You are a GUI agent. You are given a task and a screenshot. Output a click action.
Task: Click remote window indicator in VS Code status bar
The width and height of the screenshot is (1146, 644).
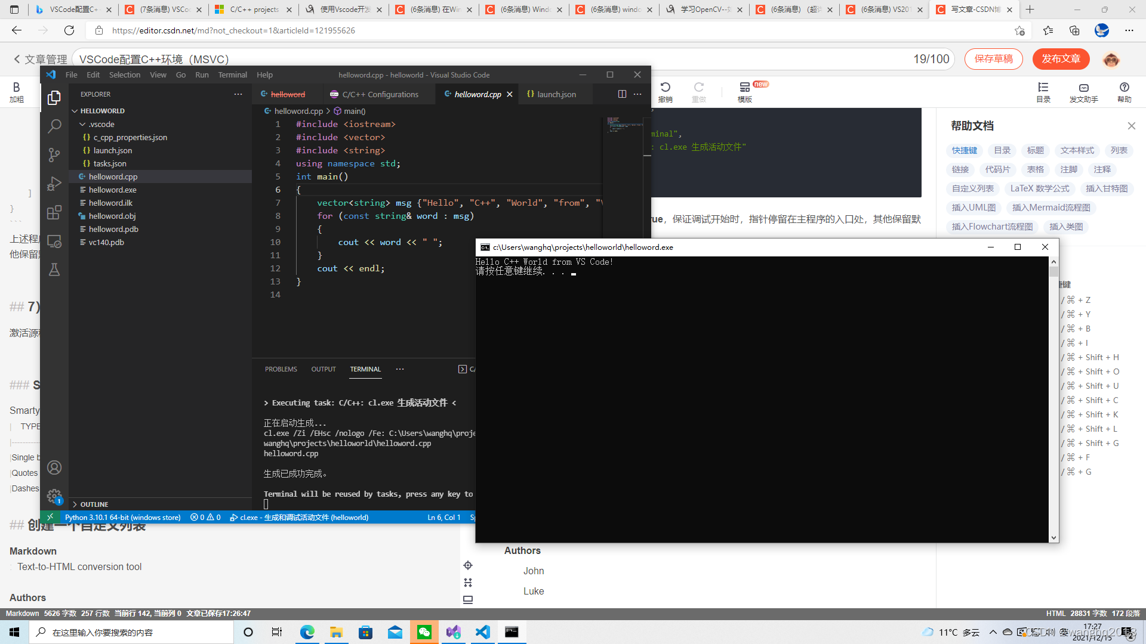50,517
